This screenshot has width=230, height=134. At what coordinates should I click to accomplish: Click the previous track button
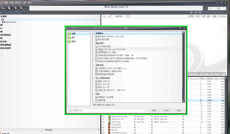(3, 8)
